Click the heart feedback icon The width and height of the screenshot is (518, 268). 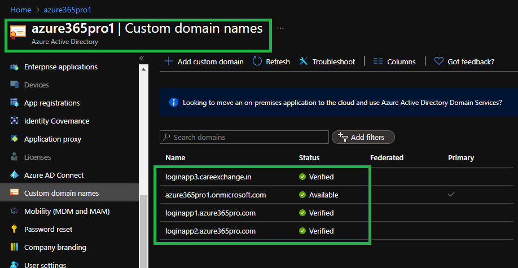click(438, 61)
